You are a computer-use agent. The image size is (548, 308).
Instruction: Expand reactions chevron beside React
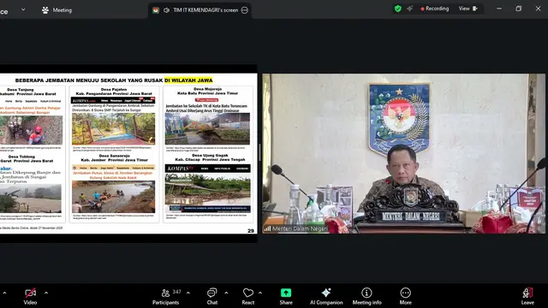(260, 293)
